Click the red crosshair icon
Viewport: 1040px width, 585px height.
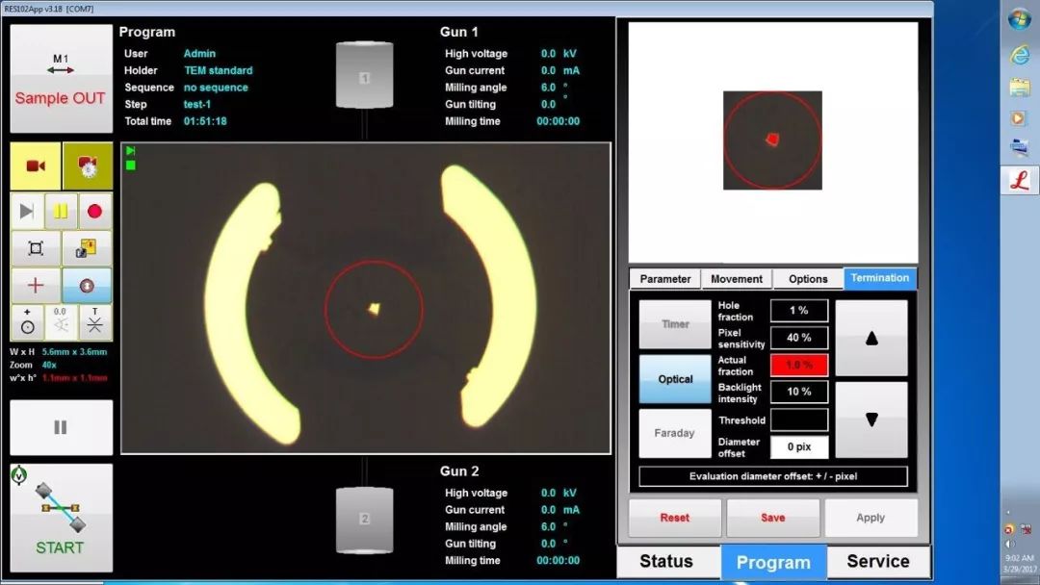pyautogui.click(x=36, y=286)
